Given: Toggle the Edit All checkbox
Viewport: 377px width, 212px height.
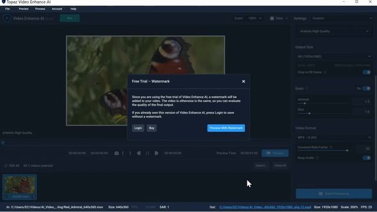Looking at the screenshot, I should click(6, 165).
